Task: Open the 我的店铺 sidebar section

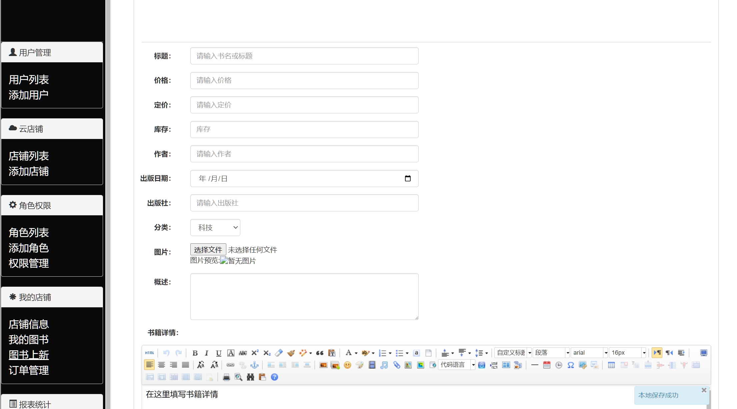Action: tap(52, 297)
